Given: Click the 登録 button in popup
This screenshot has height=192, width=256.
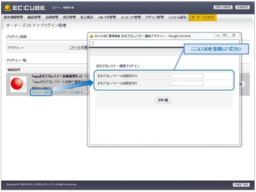Looking at the screenshot, I should [x=163, y=100].
